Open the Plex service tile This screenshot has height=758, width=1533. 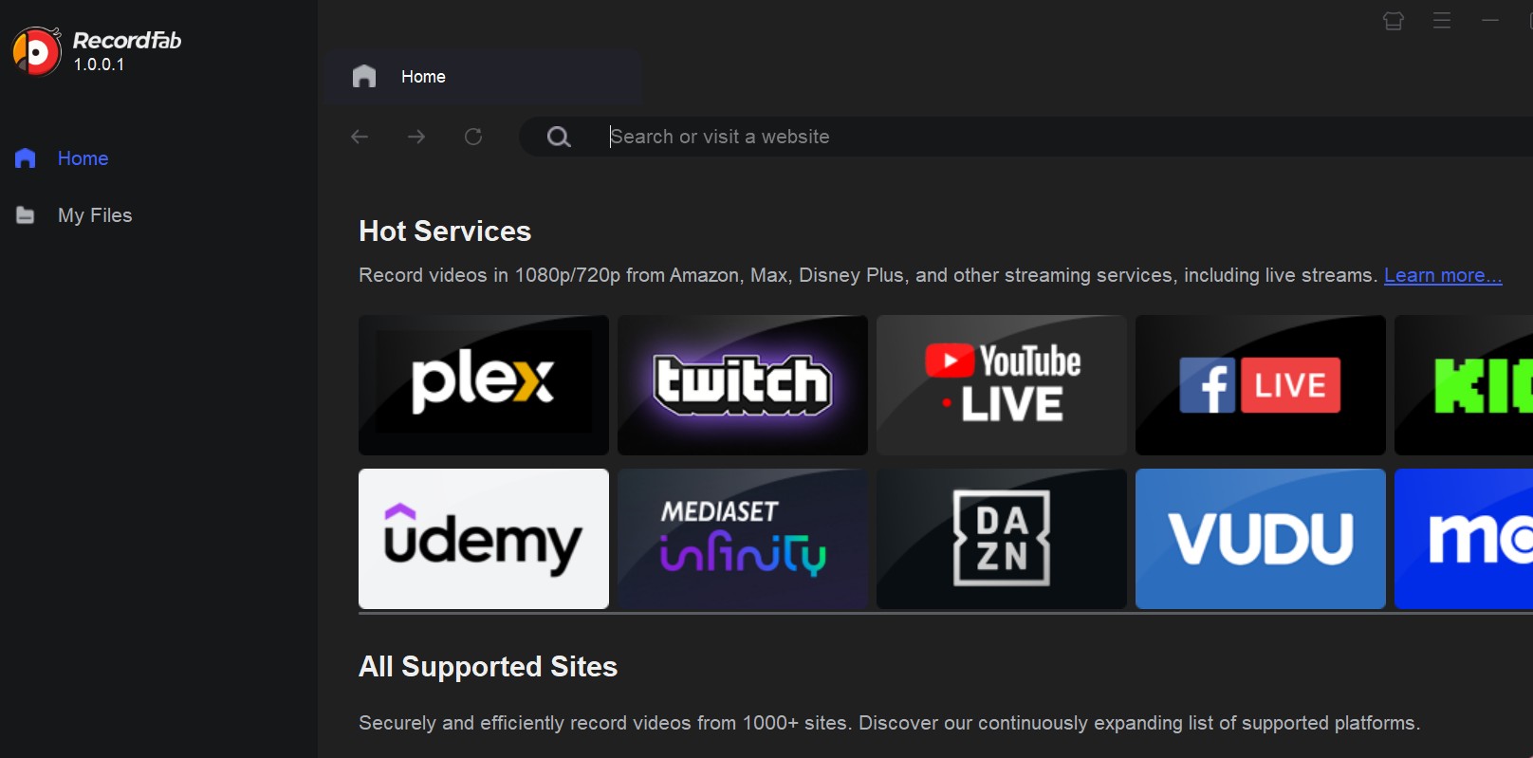click(484, 385)
